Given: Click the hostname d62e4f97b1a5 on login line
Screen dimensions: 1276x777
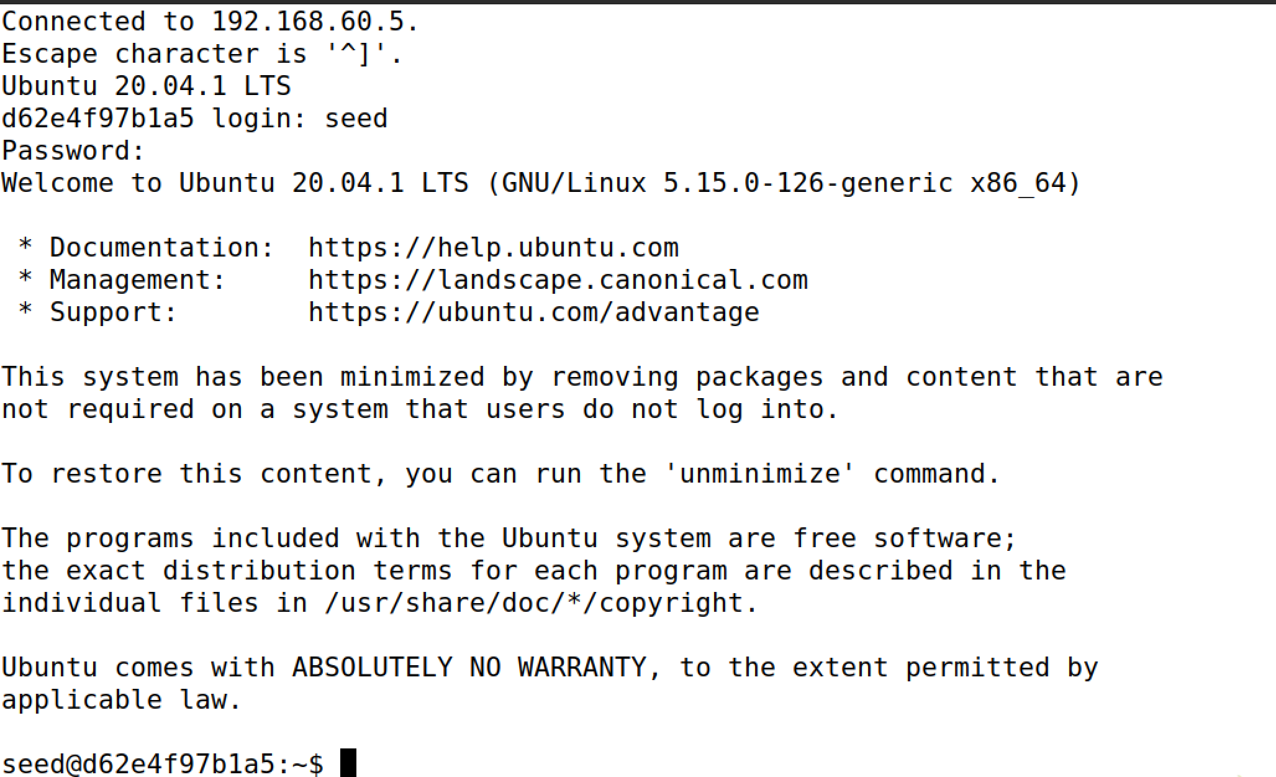Looking at the screenshot, I should click(97, 119).
